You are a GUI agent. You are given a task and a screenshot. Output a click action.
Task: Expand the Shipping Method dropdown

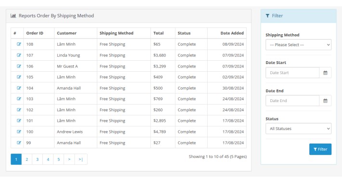(298, 45)
